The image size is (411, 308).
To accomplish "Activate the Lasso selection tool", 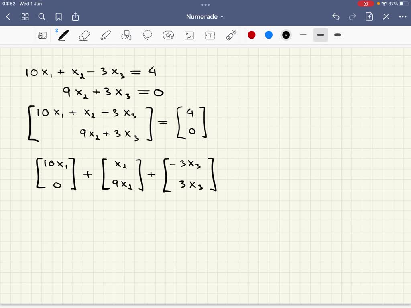I will coord(147,35).
